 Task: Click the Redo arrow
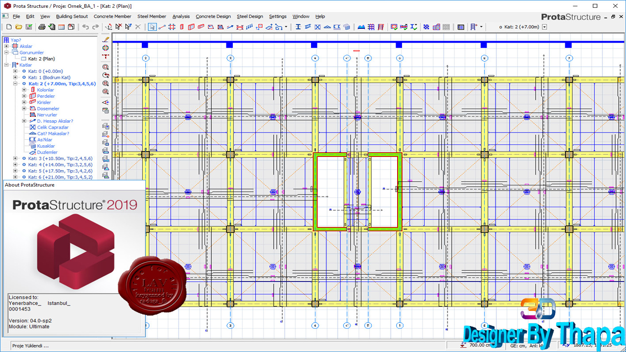pos(95,27)
